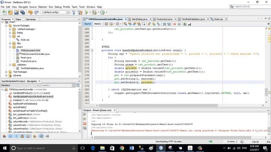
Task: Click the editor Find Selection magnifier icon
Action: tap(125, 24)
